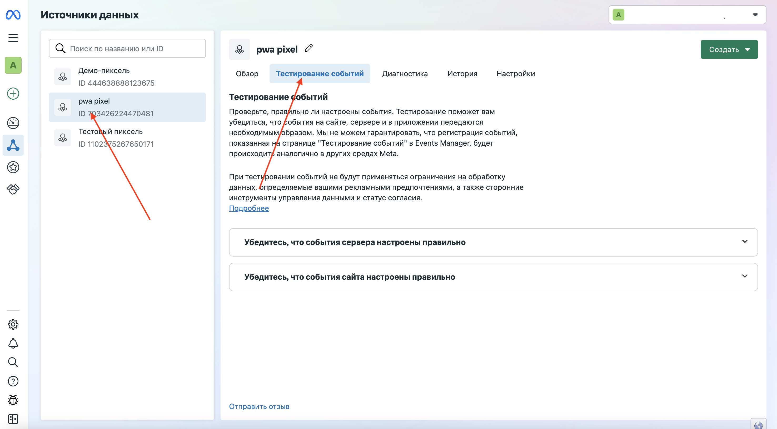Screen dimensions: 777x429
Task: Open the overview gauge icon in sidebar
Action: pos(13,123)
